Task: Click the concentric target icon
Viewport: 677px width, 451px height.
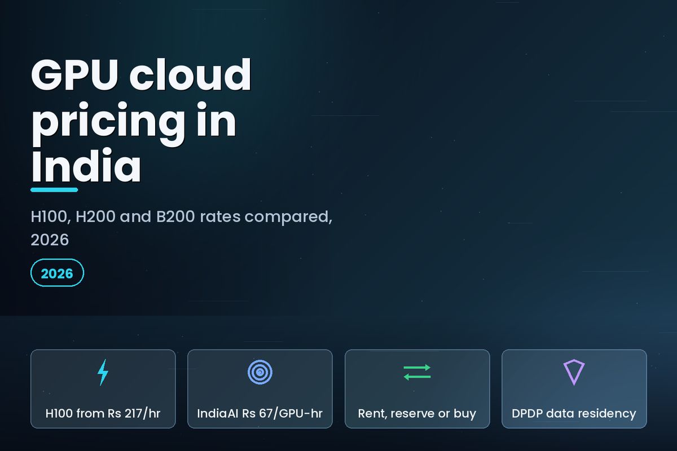Action: click(x=260, y=372)
